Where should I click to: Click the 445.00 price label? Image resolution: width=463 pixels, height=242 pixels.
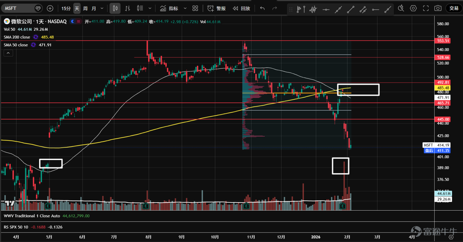pyautogui.click(x=443, y=119)
